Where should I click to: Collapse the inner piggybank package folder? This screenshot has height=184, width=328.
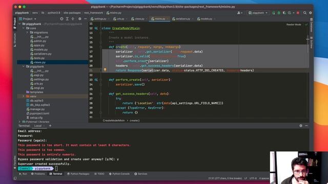[24, 66]
